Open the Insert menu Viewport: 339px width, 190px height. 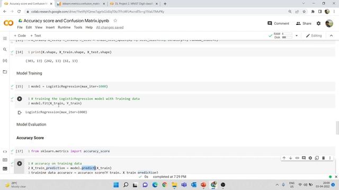[50, 27]
